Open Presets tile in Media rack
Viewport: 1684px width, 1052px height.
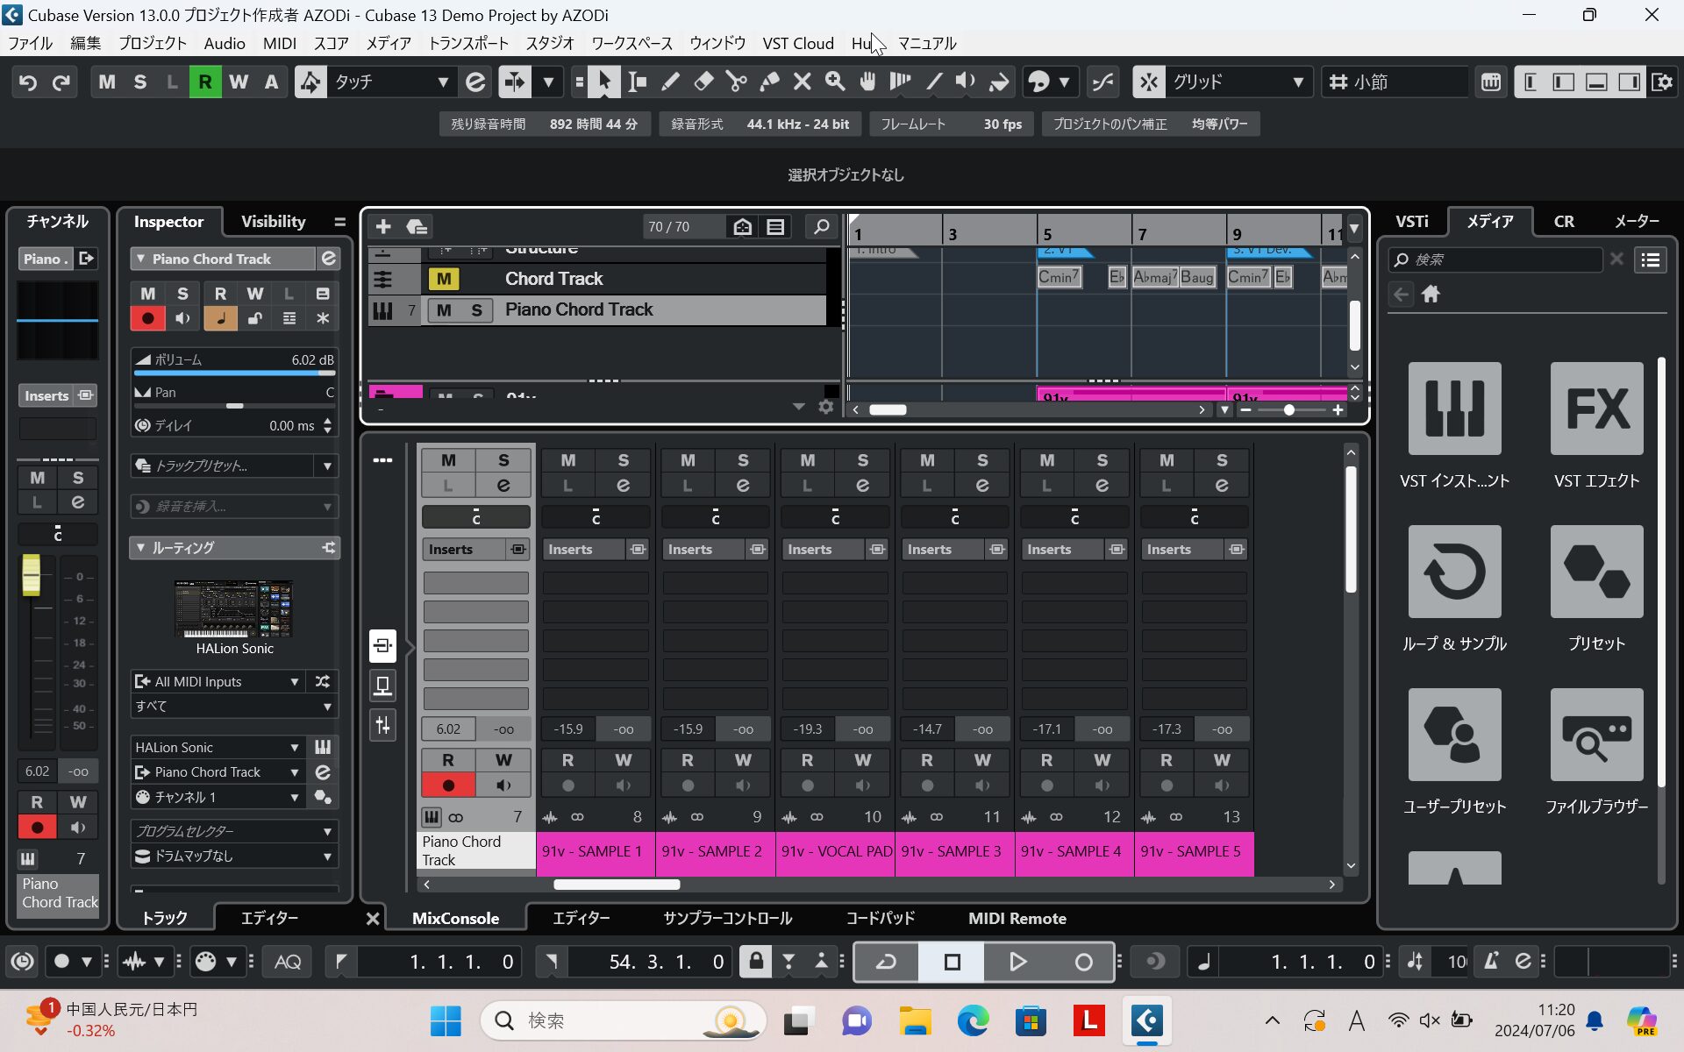tap(1596, 572)
